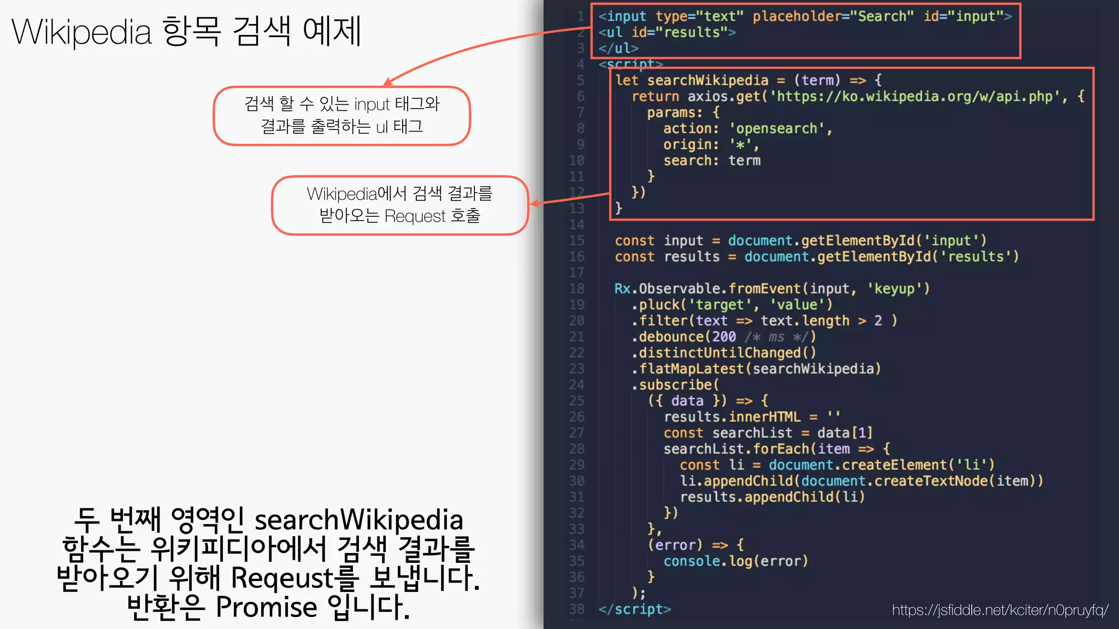Image resolution: width=1119 pixels, height=629 pixels.
Task: Click the .pluck('target', 'value') line
Action: [732, 305]
